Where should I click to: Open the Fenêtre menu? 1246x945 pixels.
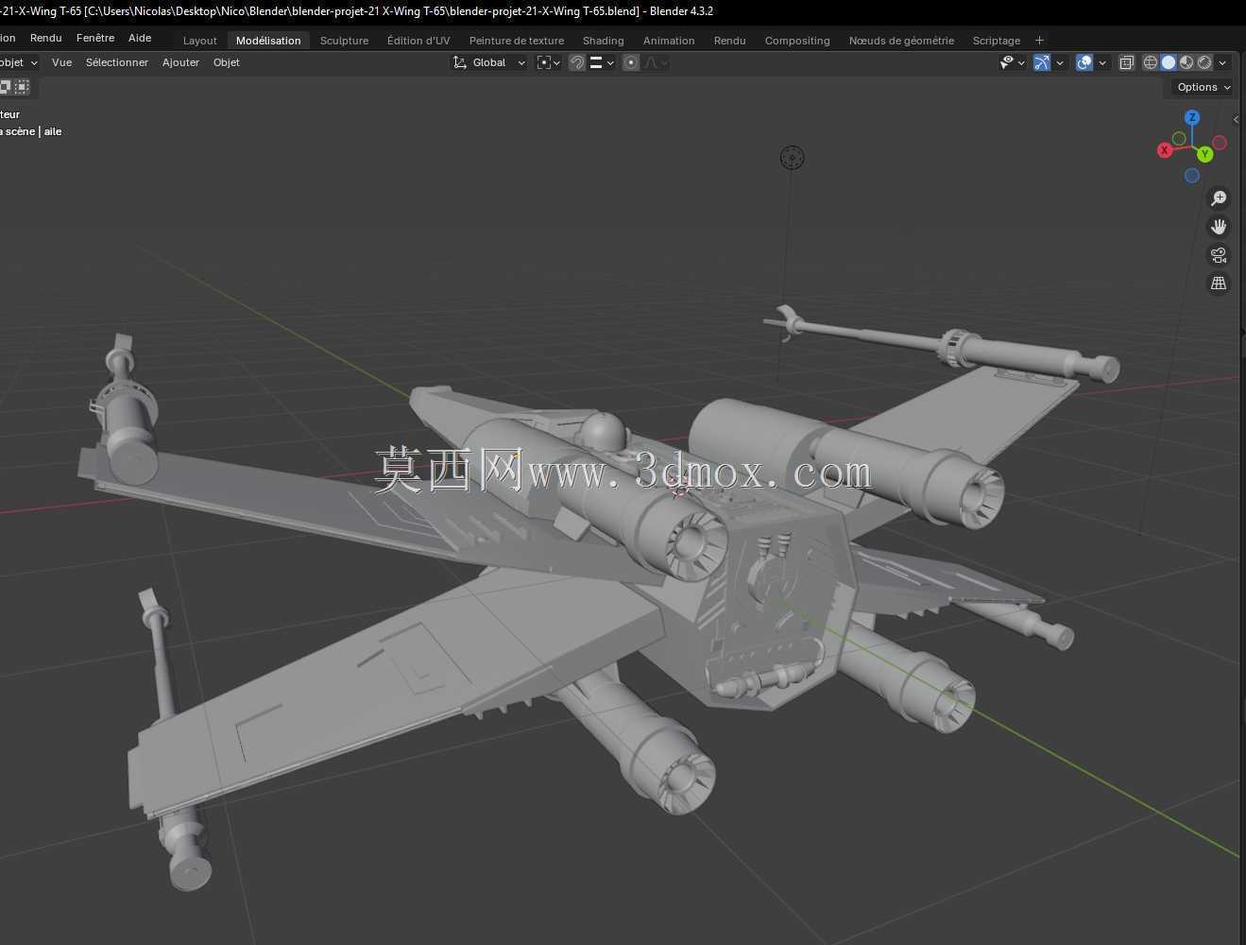pos(95,38)
